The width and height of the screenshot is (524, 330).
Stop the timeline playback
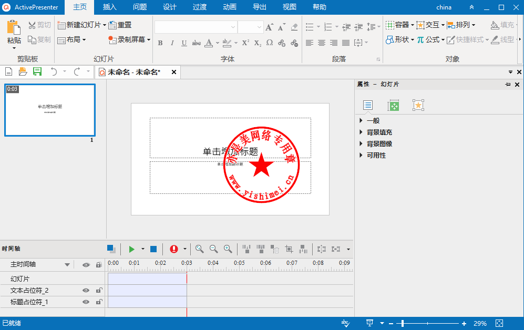coord(153,249)
